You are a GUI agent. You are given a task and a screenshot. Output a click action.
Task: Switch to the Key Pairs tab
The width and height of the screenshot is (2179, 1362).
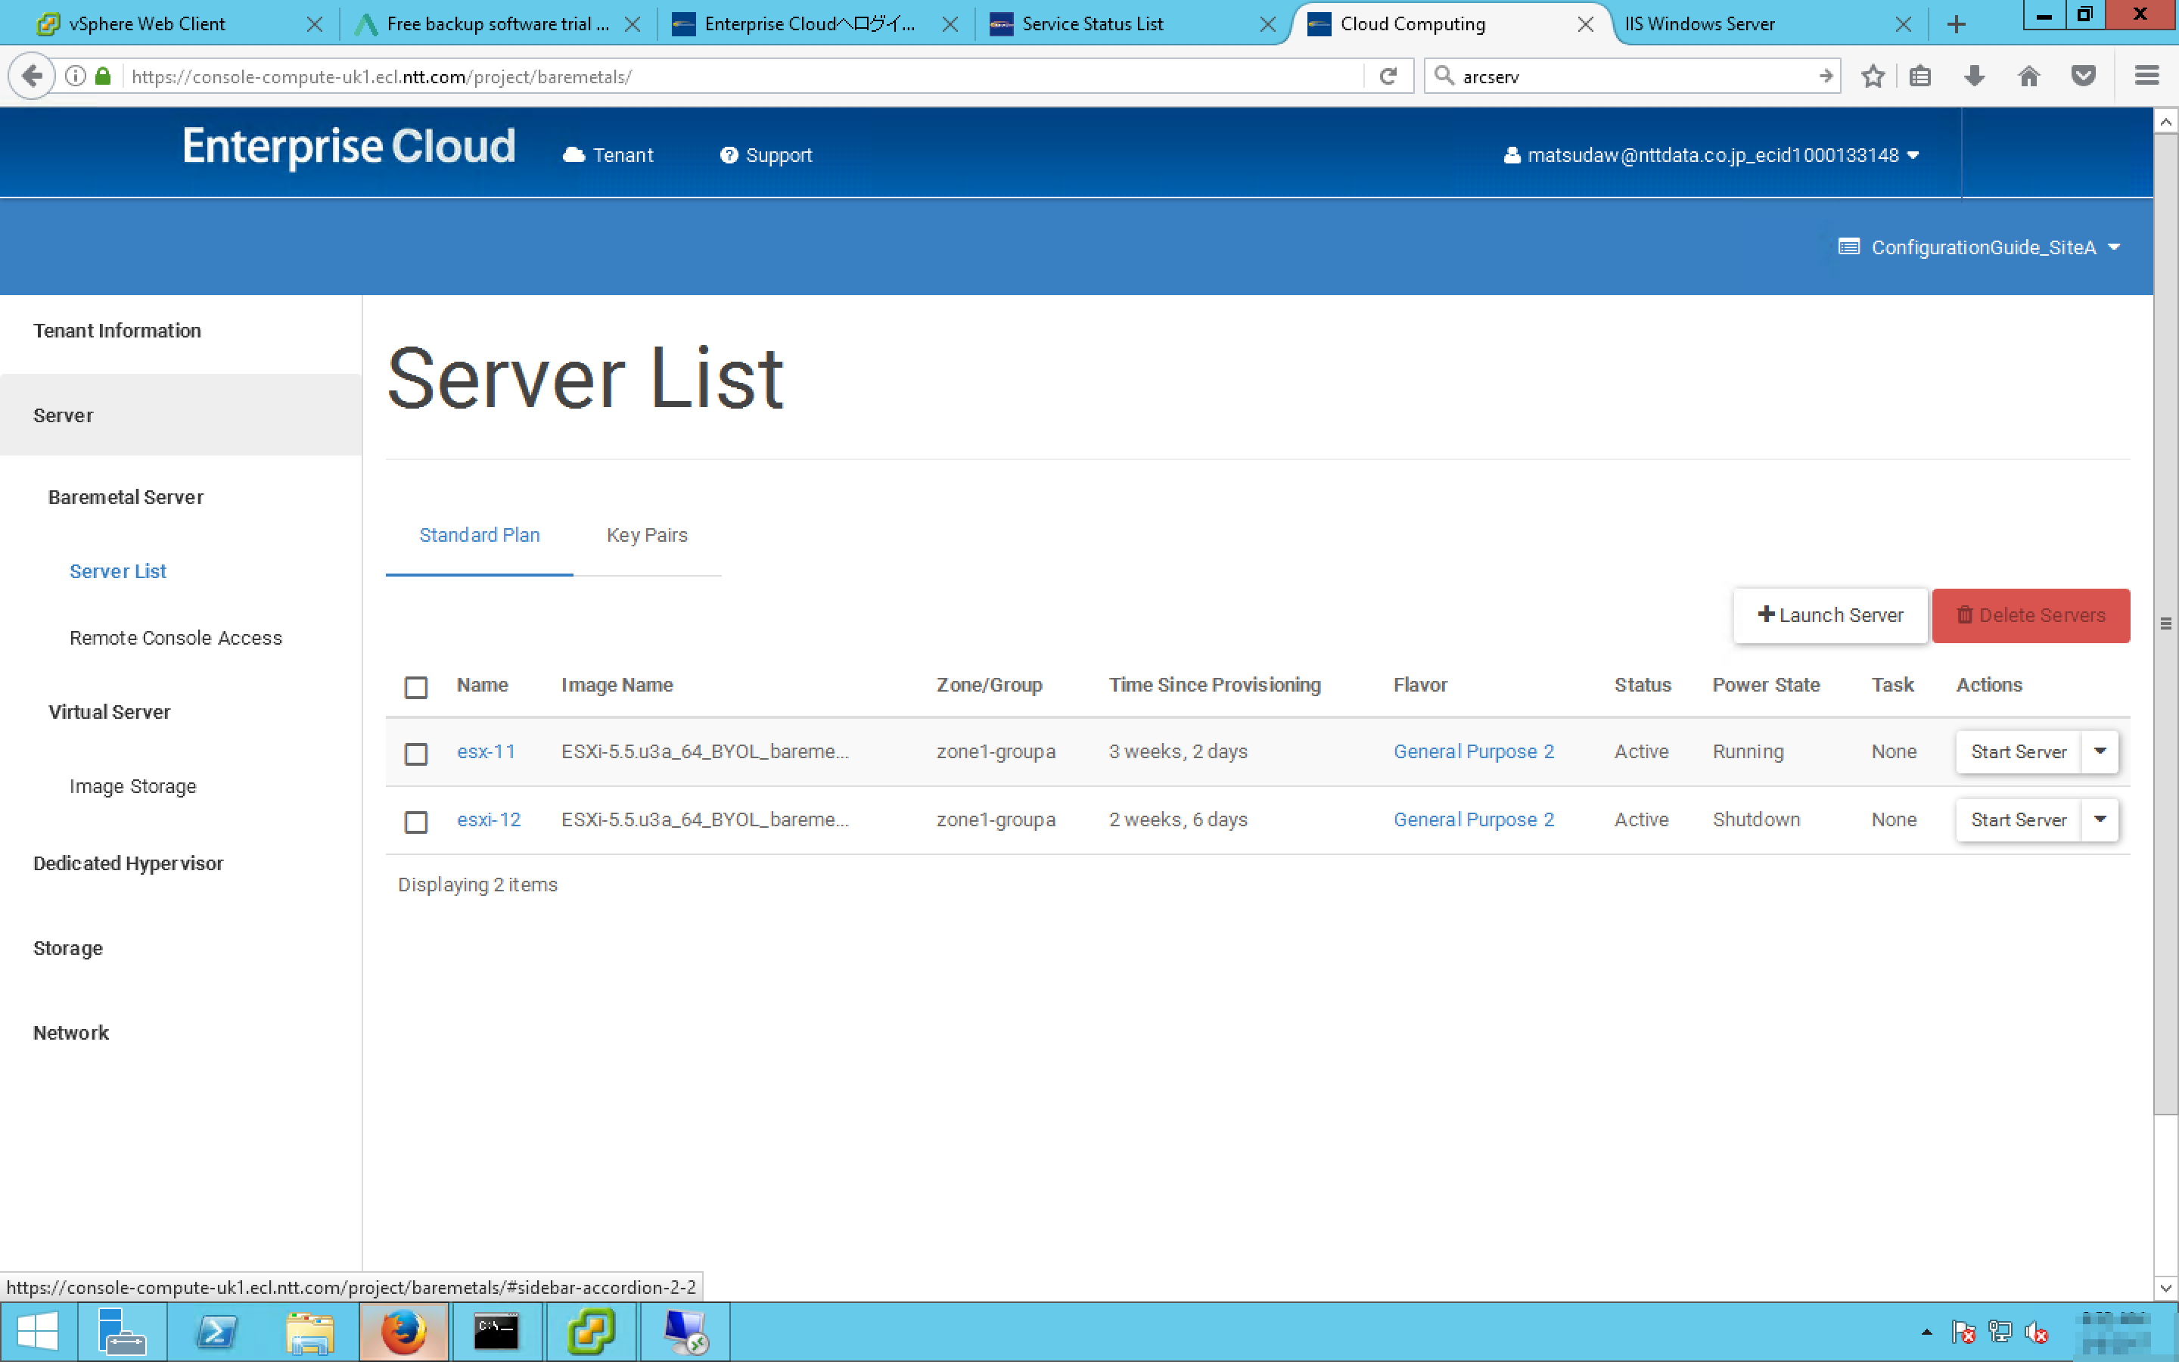coord(646,535)
